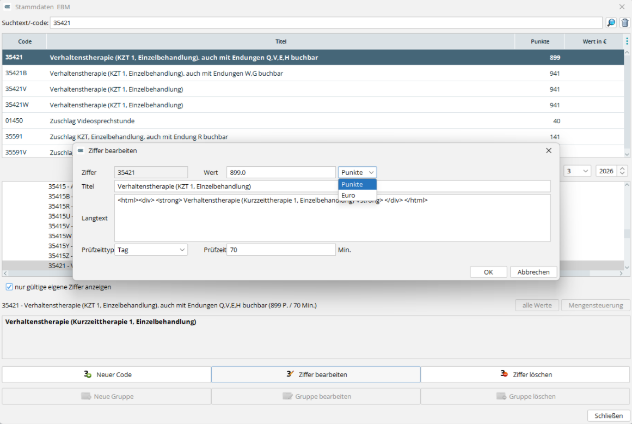The height and width of the screenshot is (424, 632).
Task: Sort by the Wert in € column header
Action: coord(594,41)
